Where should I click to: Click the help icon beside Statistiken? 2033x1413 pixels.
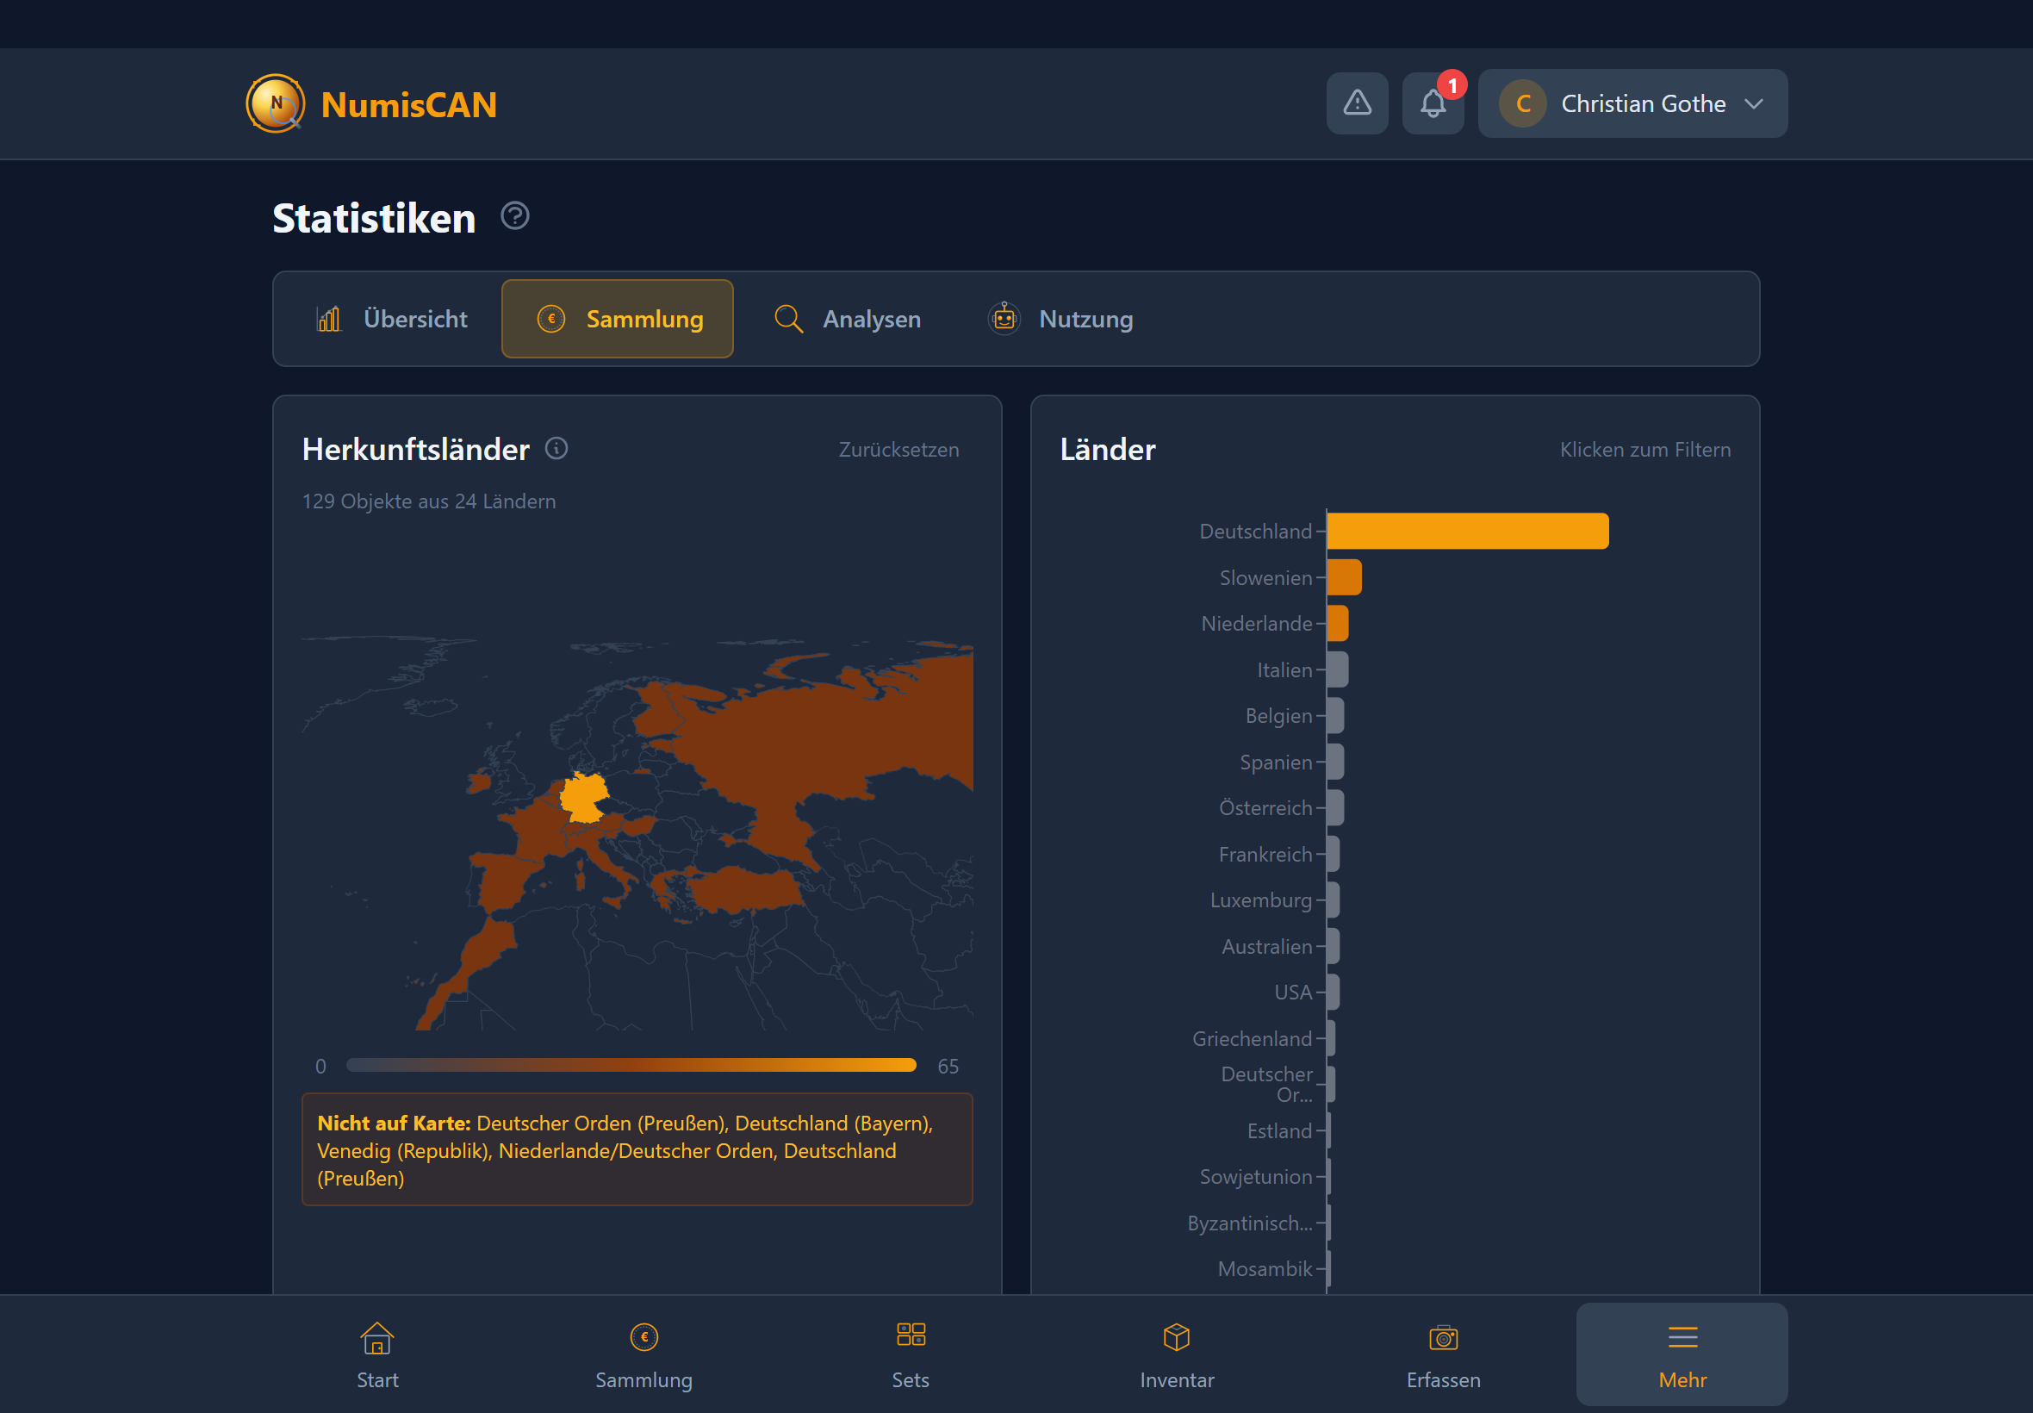click(x=514, y=216)
